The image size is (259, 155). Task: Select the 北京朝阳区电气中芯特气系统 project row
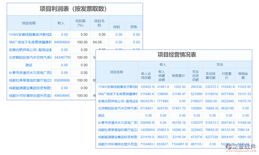[x=29, y=57]
